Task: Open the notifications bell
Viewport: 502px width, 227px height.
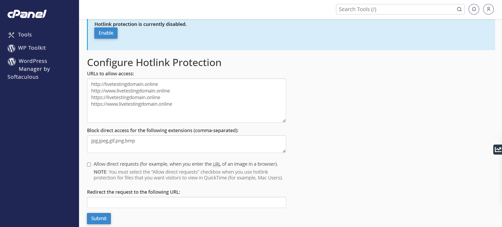Action: point(474,9)
